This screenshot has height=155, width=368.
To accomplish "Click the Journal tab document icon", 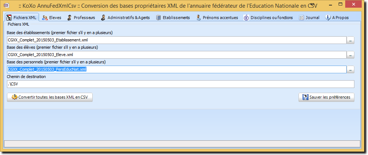I will pos(301,18).
